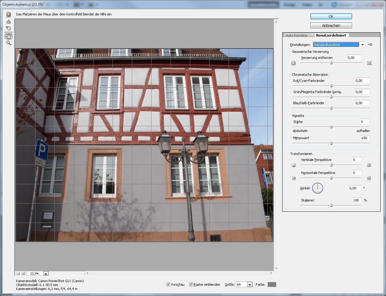386x296 pixels.
Task: Switch to the Auto-Korrektur tab
Action: coord(296,35)
